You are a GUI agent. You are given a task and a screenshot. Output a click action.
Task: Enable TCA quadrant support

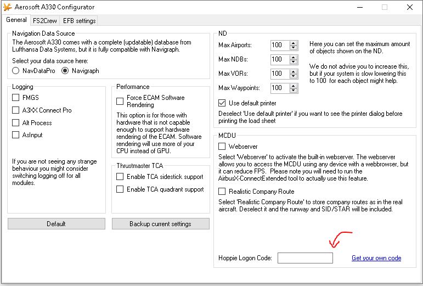pyautogui.click(x=120, y=189)
